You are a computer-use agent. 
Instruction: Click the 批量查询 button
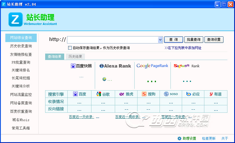click(193, 40)
